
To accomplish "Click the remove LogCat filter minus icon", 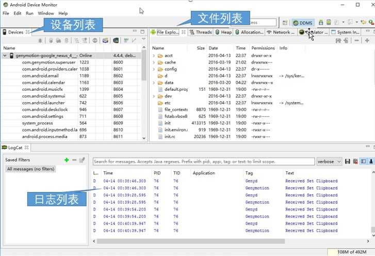I will (74, 160).
